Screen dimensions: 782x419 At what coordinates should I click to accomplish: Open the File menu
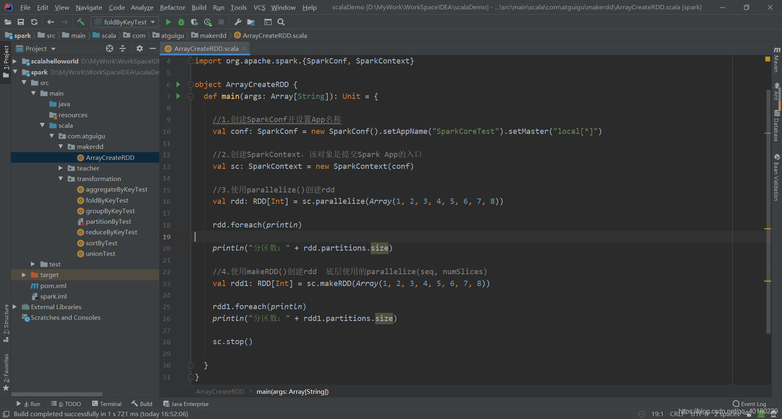tap(25, 7)
